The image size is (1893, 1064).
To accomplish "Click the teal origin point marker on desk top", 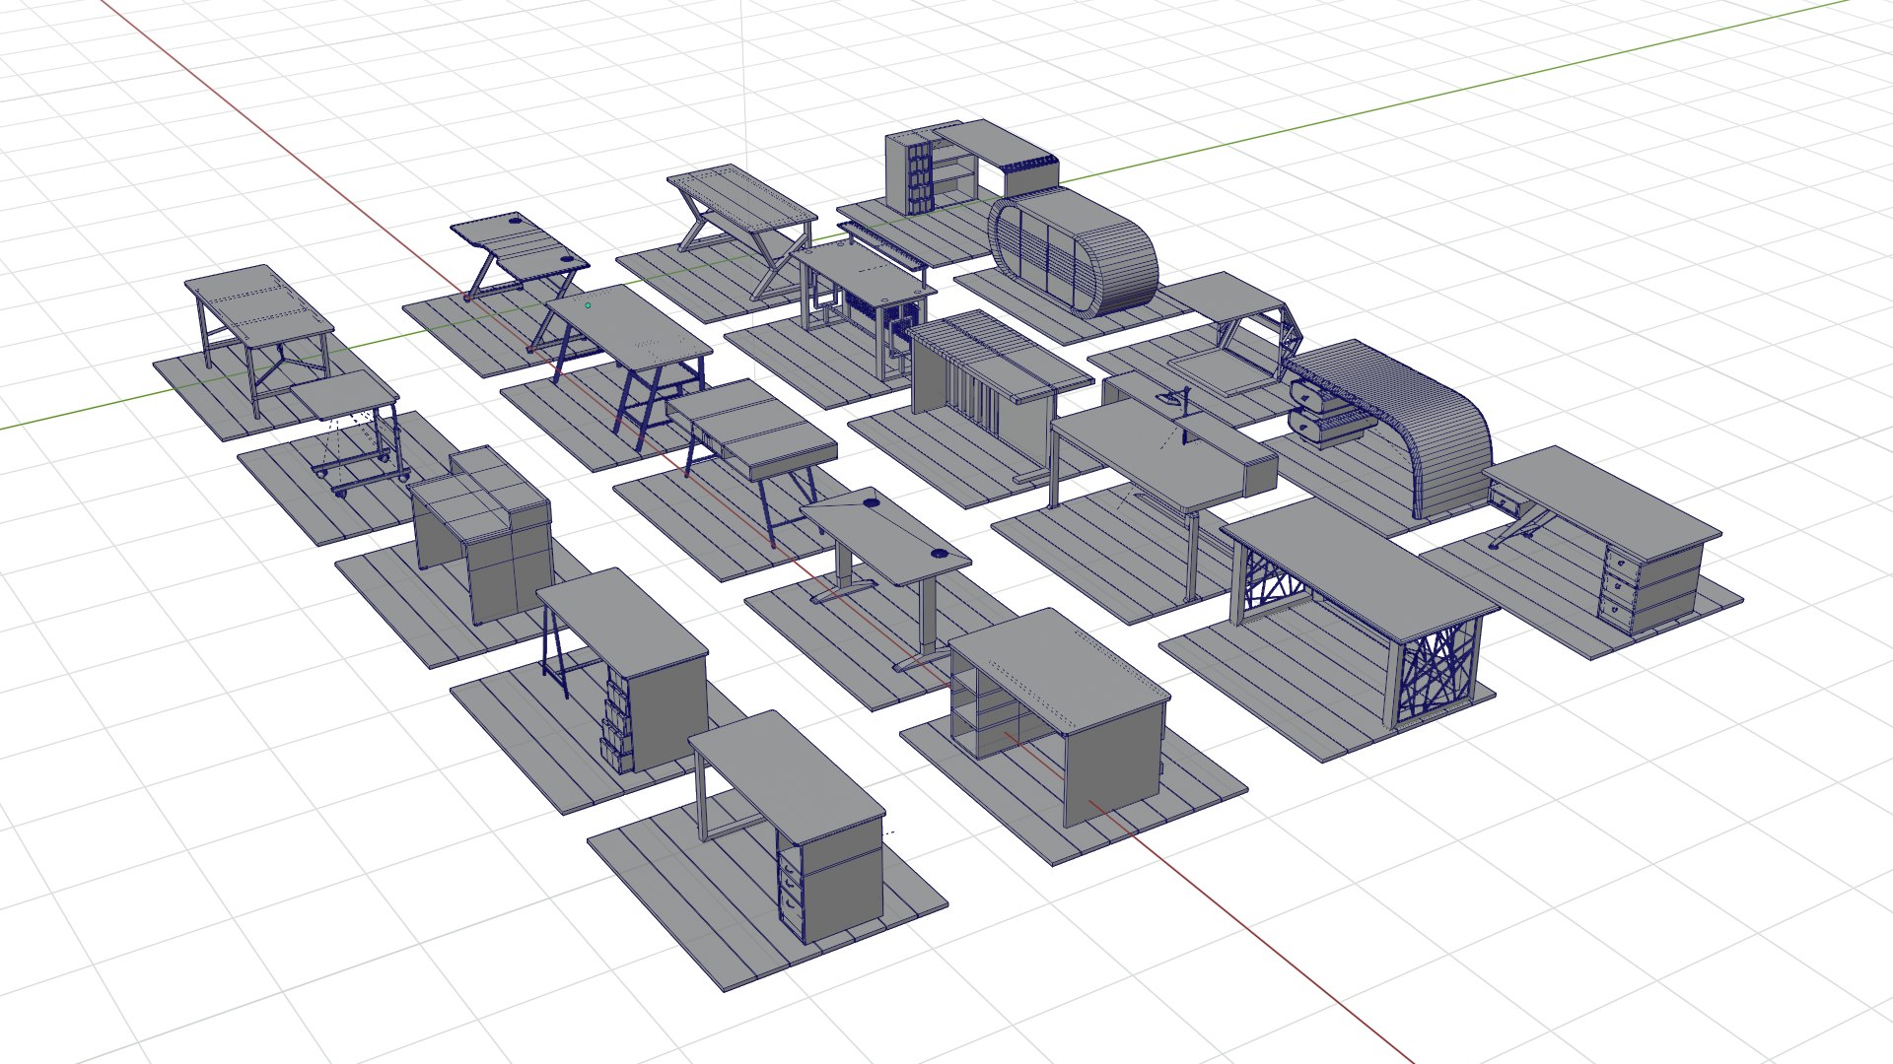I will [588, 305].
